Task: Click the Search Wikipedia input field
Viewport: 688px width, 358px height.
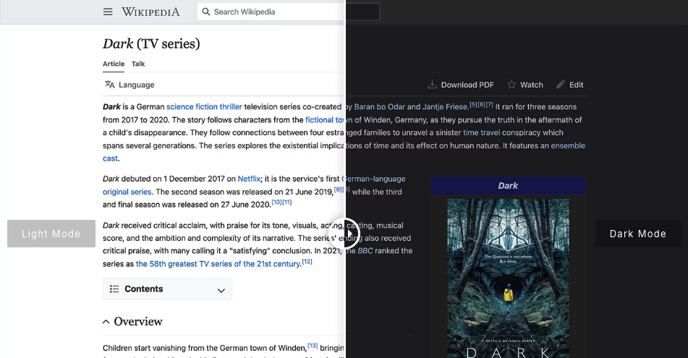Action: [288, 12]
